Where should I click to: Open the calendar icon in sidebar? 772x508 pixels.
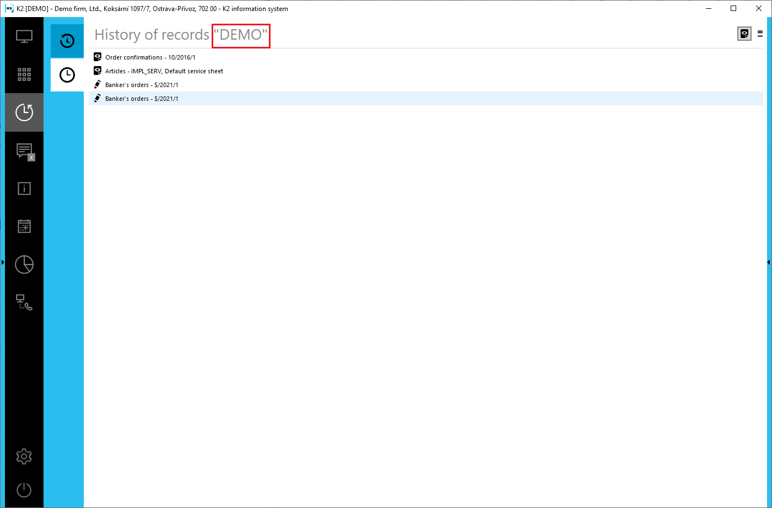[24, 226]
